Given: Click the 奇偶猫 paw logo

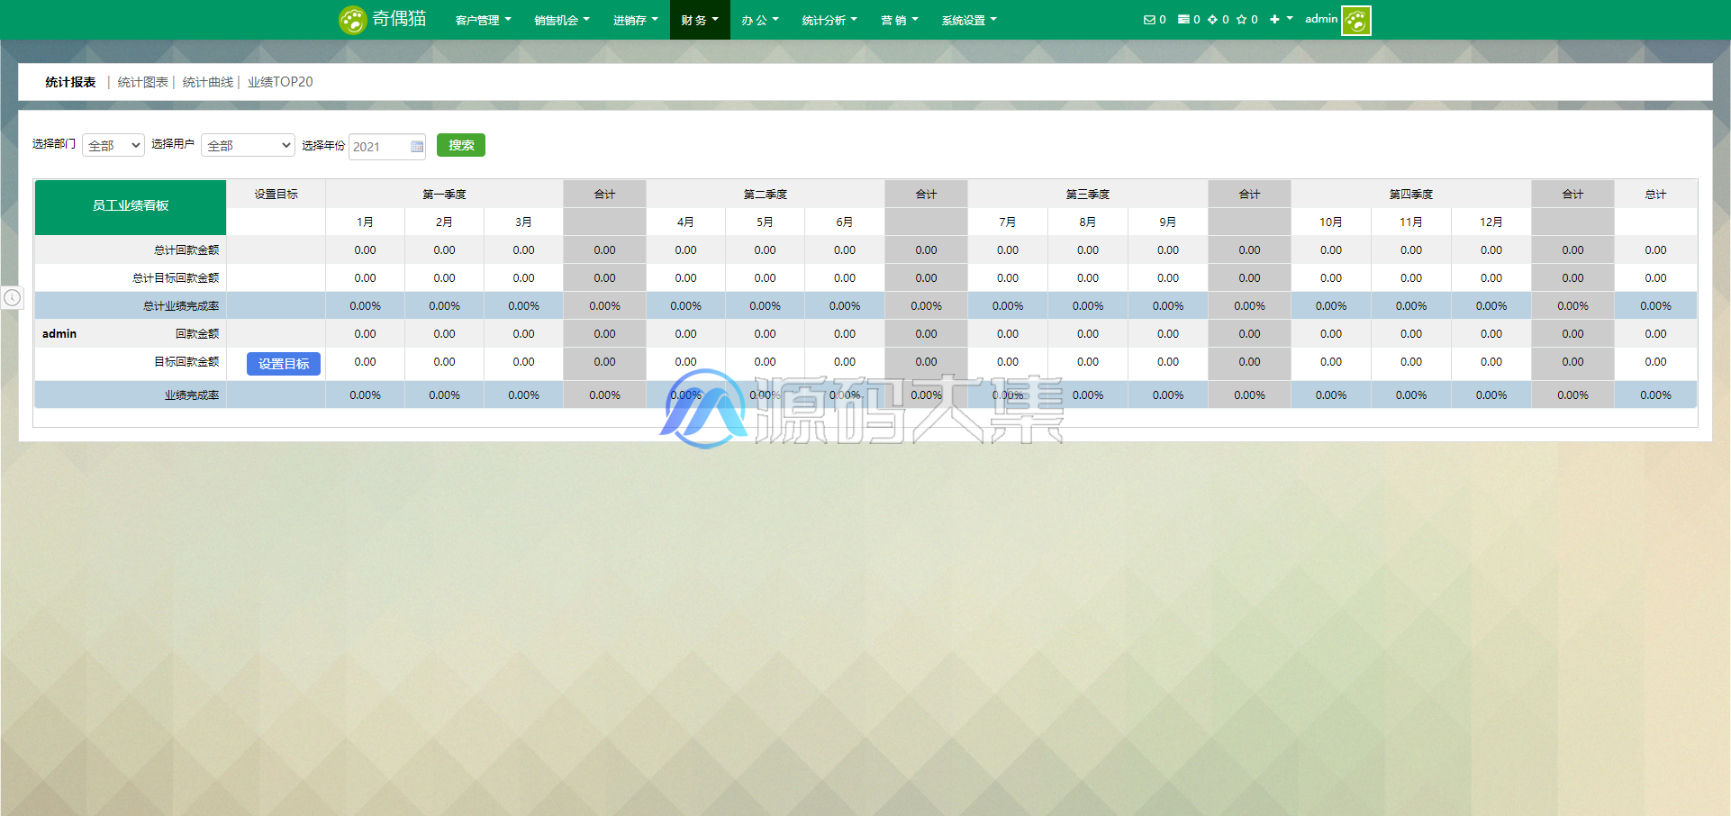Looking at the screenshot, I should point(352,20).
